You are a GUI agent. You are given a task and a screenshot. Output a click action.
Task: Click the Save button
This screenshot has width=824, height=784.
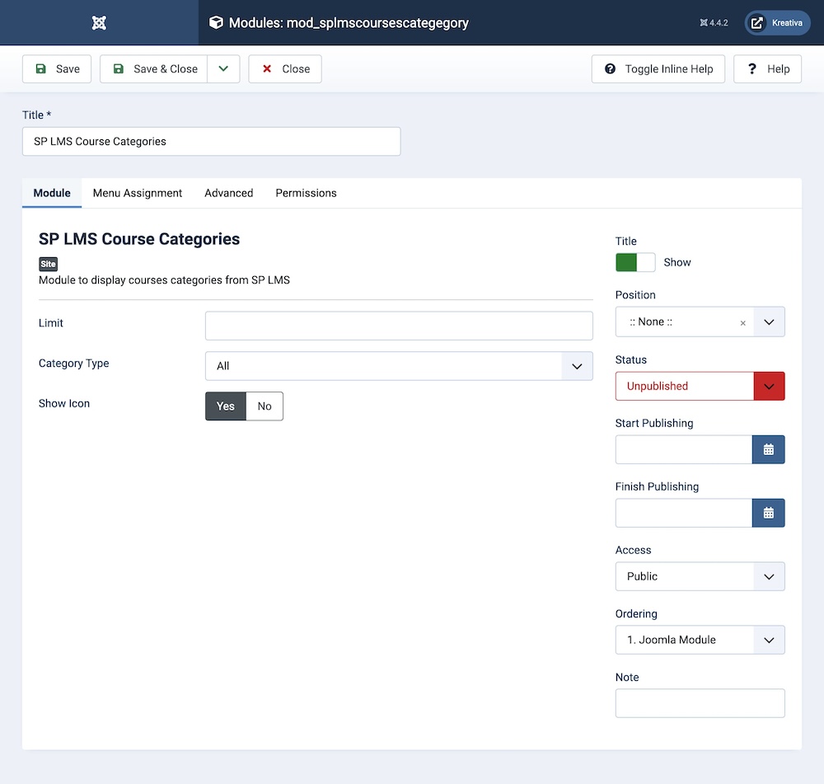click(x=58, y=69)
